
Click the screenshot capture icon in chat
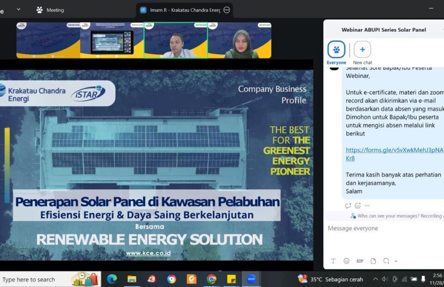(x=386, y=261)
